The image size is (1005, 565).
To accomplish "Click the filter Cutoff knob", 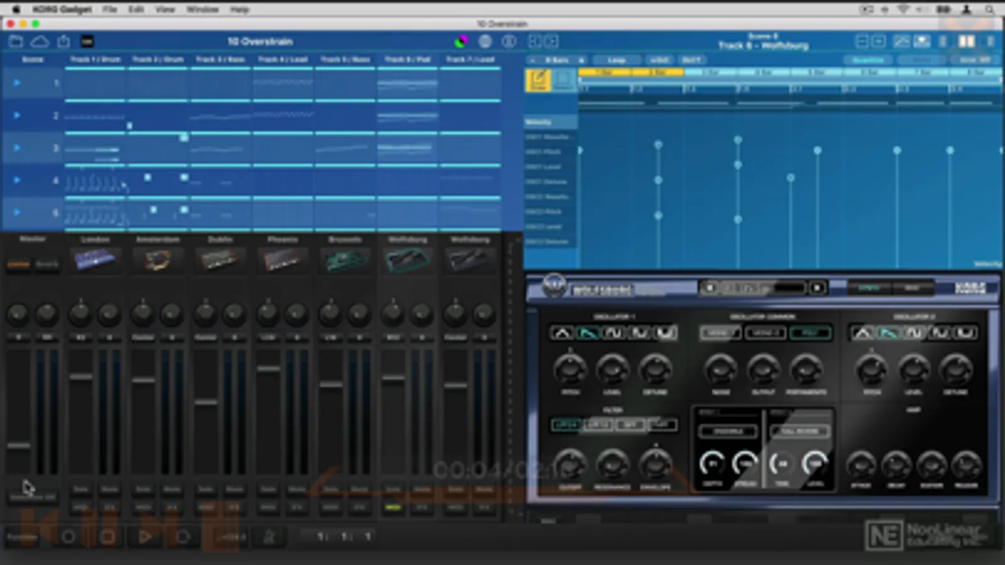I will click(x=570, y=465).
